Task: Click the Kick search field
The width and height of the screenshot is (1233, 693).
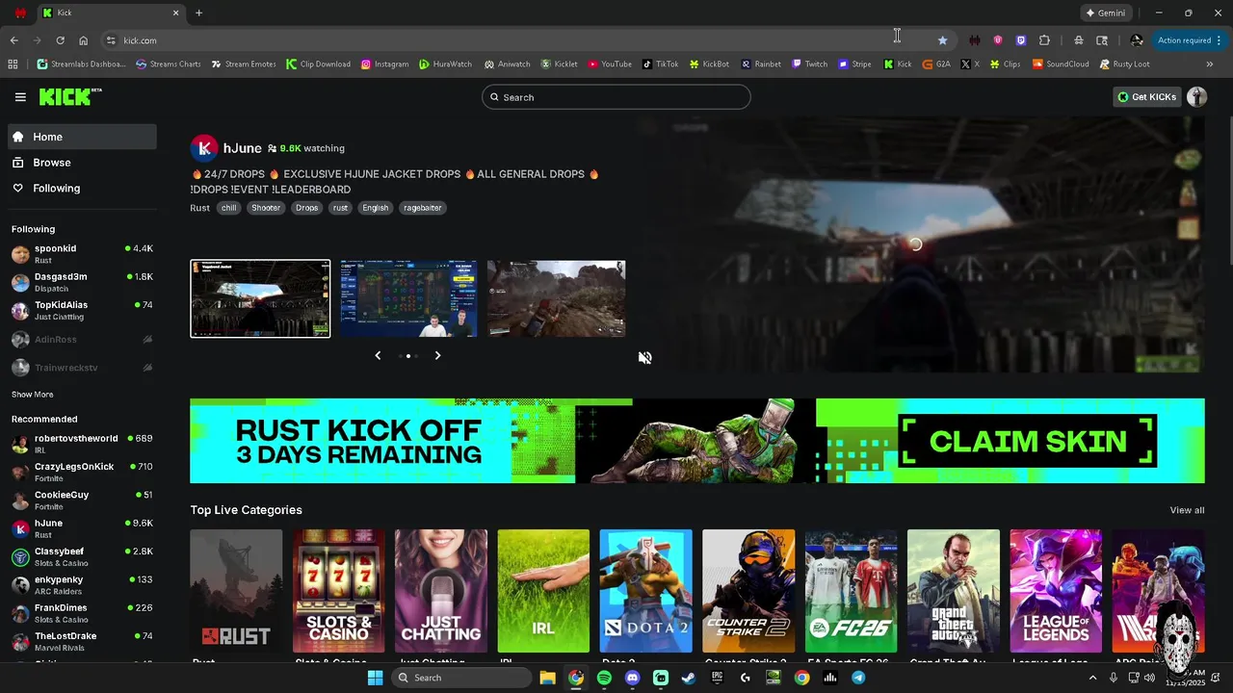Action: [616, 97]
